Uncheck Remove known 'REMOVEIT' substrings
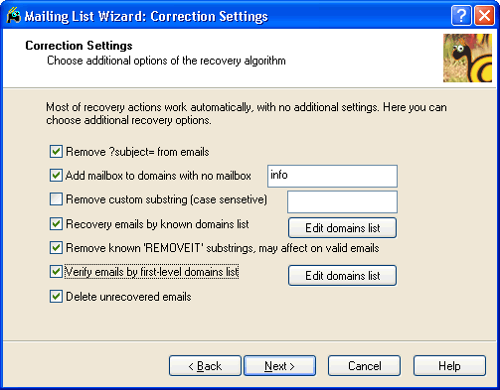The width and height of the screenshot is (500, 390). 56,248
